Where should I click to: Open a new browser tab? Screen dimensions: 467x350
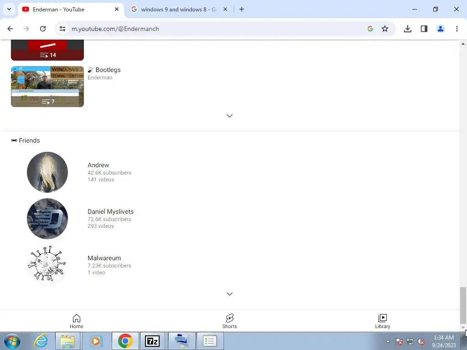click(x=242, y=9)
